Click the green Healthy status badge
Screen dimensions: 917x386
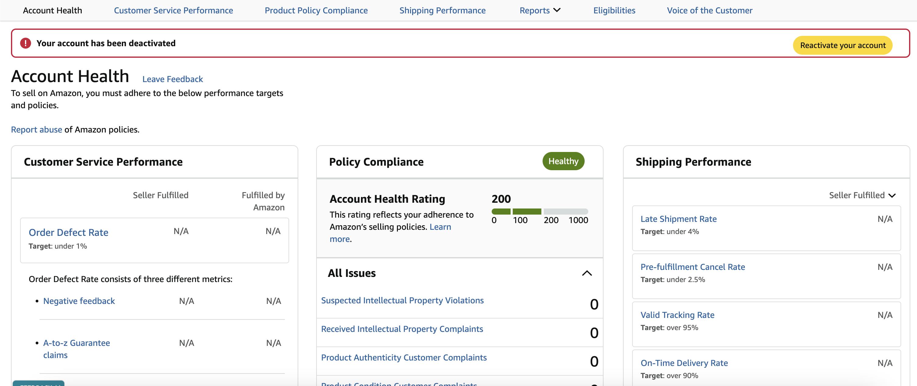[563, 161]
